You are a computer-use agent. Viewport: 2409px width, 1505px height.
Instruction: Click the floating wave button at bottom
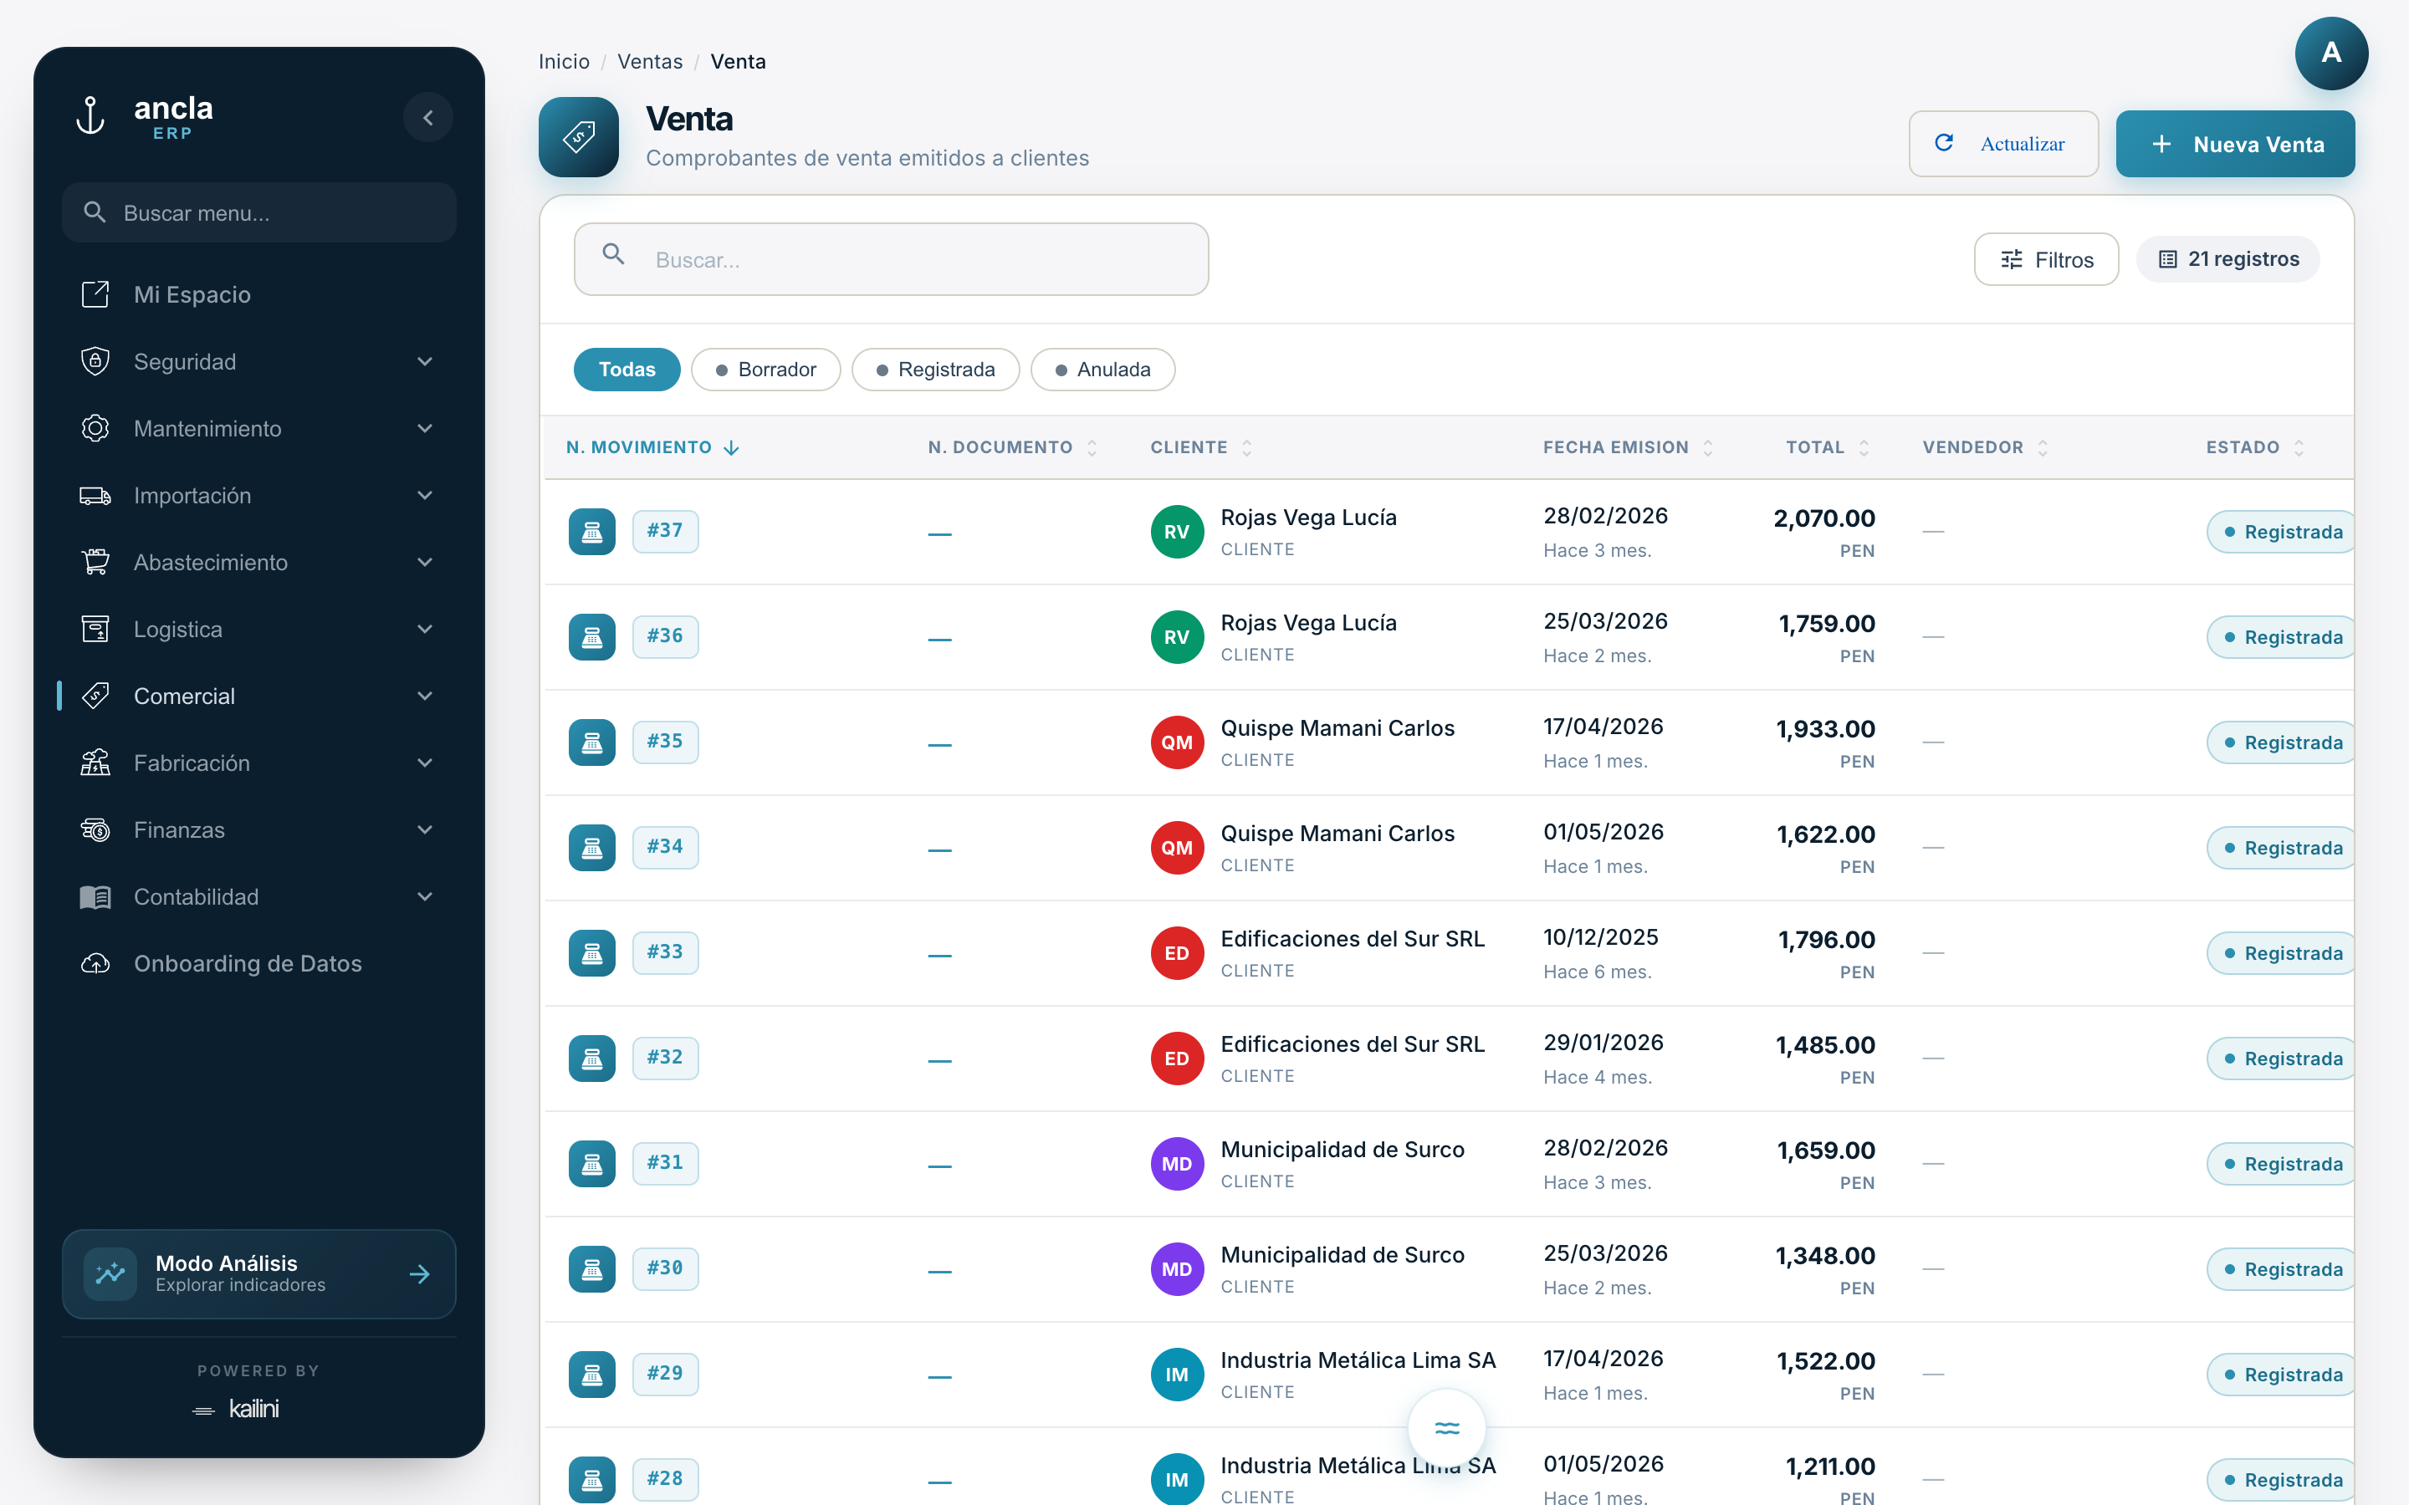[x=1446, y=1428]
